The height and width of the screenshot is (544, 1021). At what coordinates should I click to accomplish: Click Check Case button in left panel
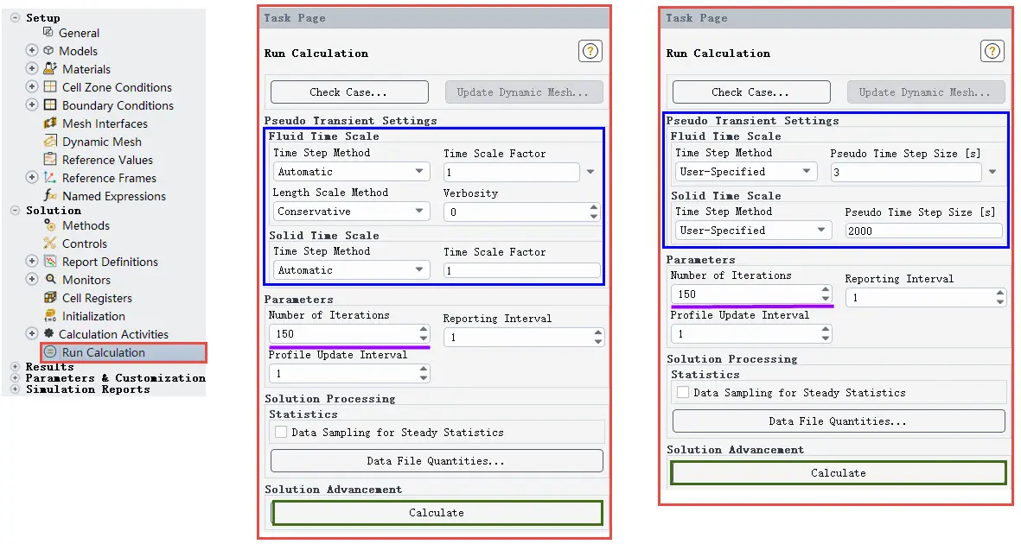coord(349,92)
